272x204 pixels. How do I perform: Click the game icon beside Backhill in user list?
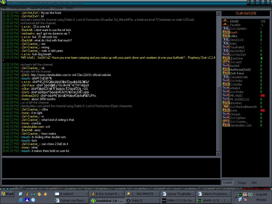click(x=226, y=66)
